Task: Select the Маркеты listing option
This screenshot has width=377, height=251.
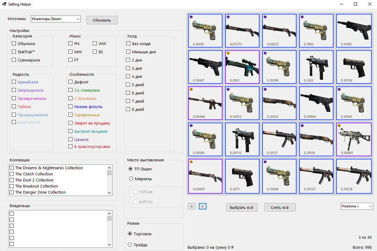Action: click(131, 179)
